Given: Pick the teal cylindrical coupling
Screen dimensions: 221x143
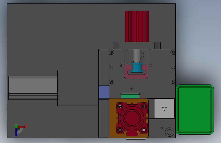Looking at the screenshot, I should (x=137, y=68).
